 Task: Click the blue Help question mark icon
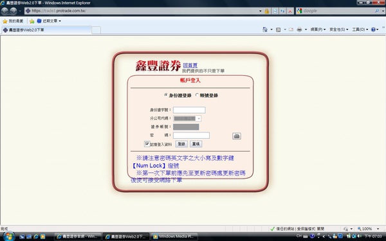(x=373, y=30)
